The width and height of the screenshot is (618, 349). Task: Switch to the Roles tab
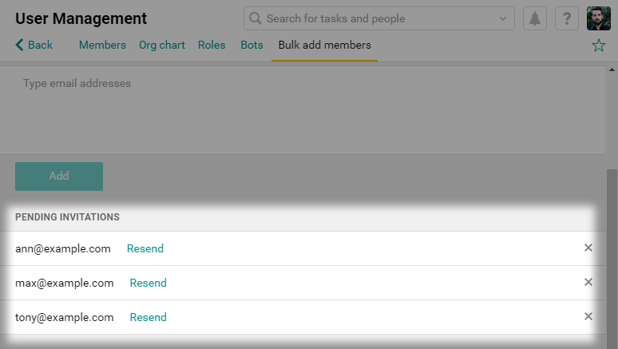tap(212, 45)
